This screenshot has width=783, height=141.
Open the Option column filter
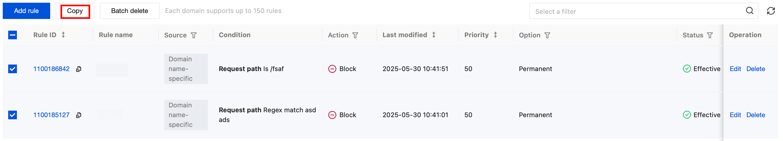(547, 35)
